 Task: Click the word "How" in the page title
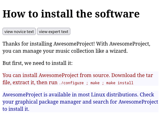click(14, 14)
